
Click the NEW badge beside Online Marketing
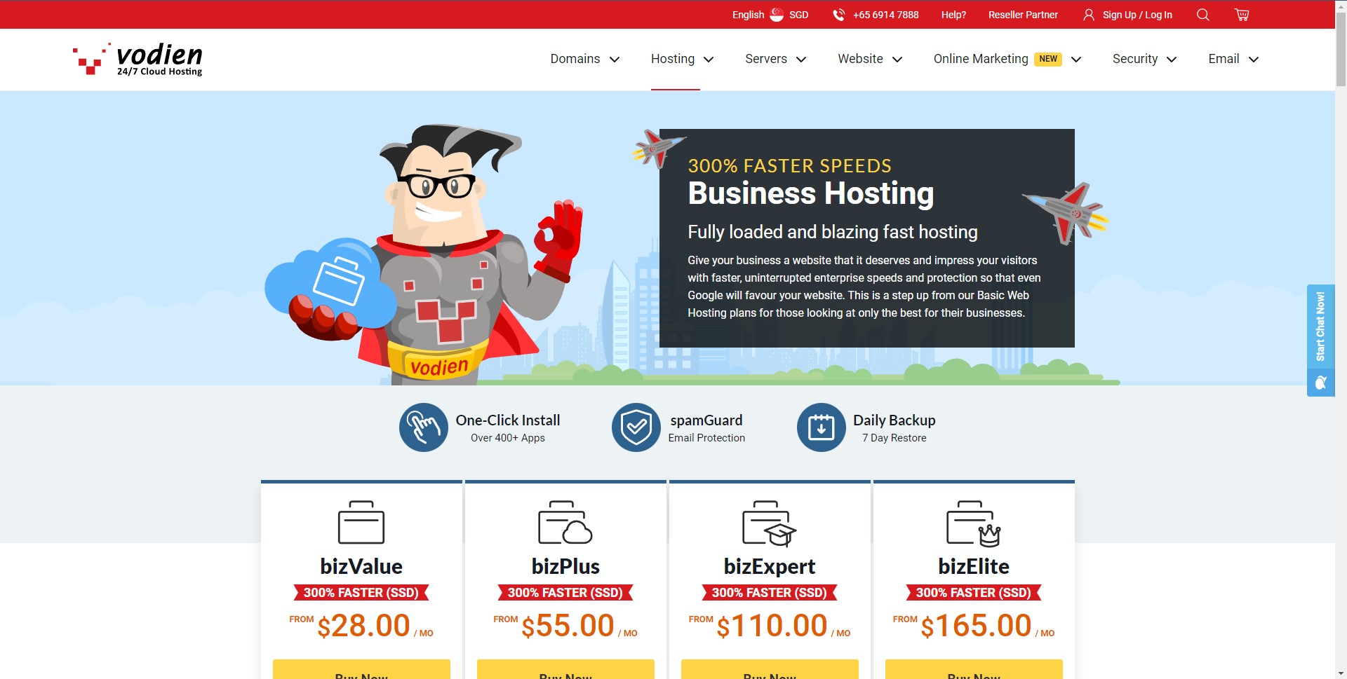pyautogui.click(x=1048, y=59)
